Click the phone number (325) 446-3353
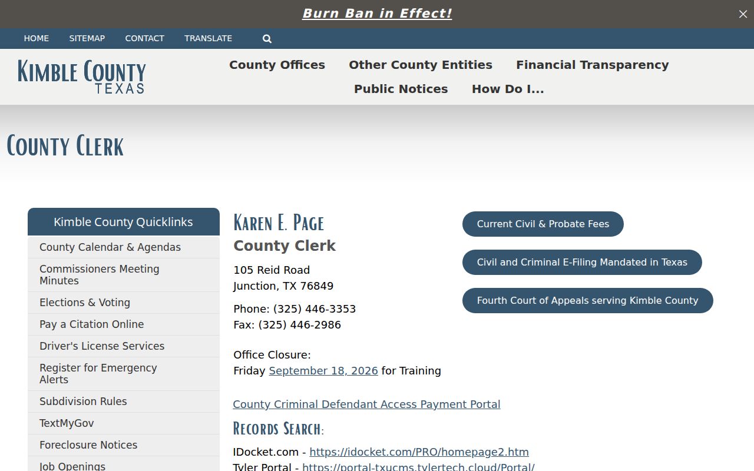754x471 pixels. click(315, 309)
